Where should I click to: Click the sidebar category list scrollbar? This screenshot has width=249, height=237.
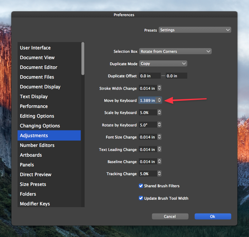pyautogui.click(x=83, y=59)
